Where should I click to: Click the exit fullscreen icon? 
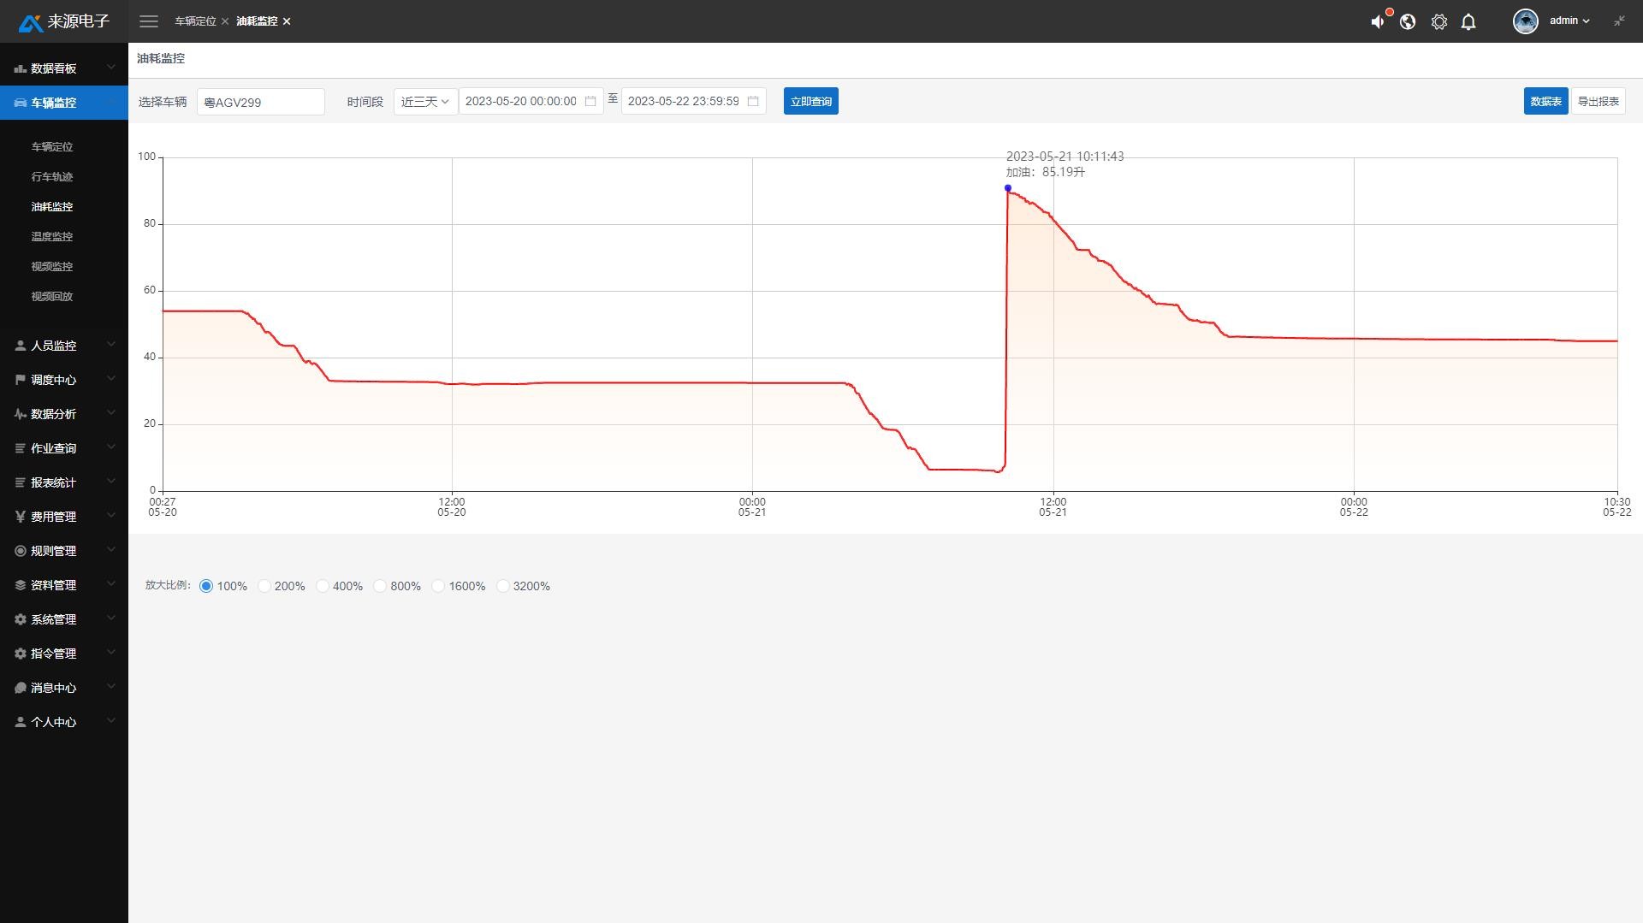click(x=1619, y=21)
